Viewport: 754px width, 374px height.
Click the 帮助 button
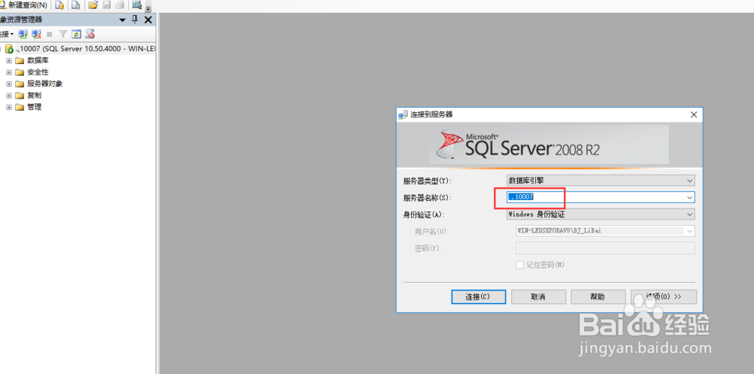pyautogui.click(x=598, y=296)
